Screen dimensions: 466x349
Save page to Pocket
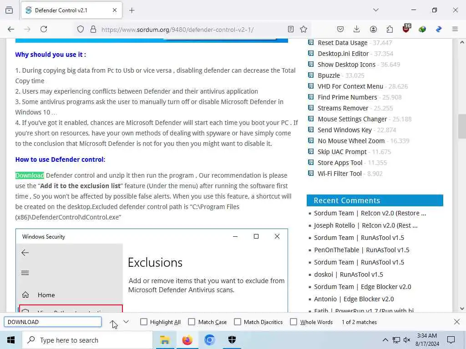[x=340, y=29]
